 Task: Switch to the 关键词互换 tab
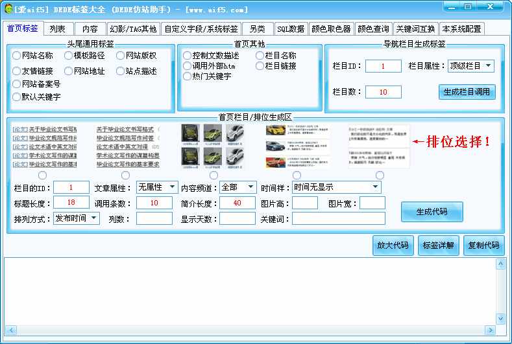pos(416,29)
